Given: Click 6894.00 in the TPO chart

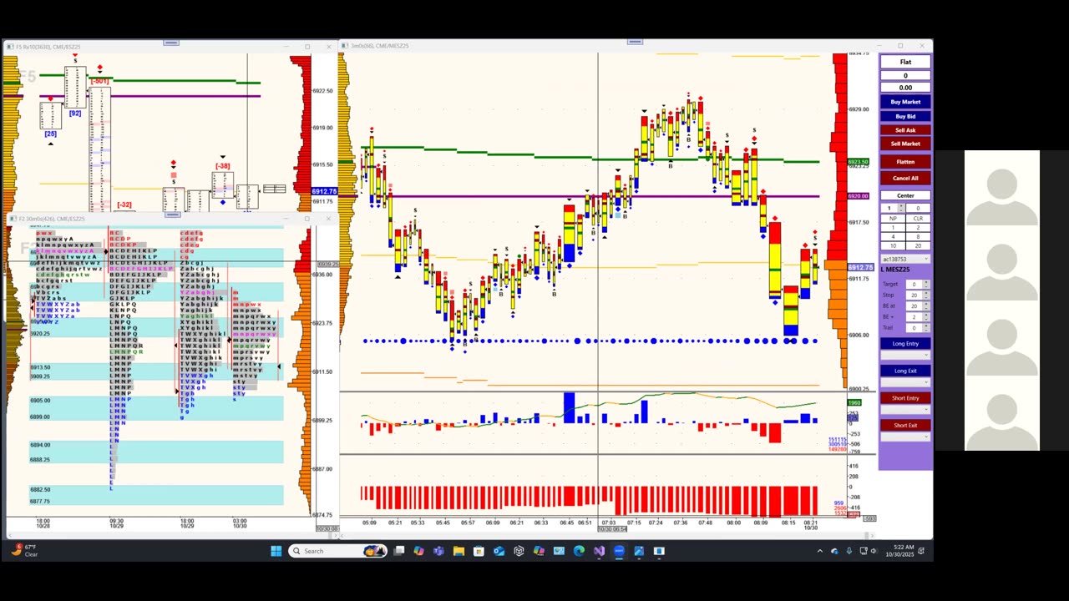Looking at the screenshot, I should (x=40, y=445).
